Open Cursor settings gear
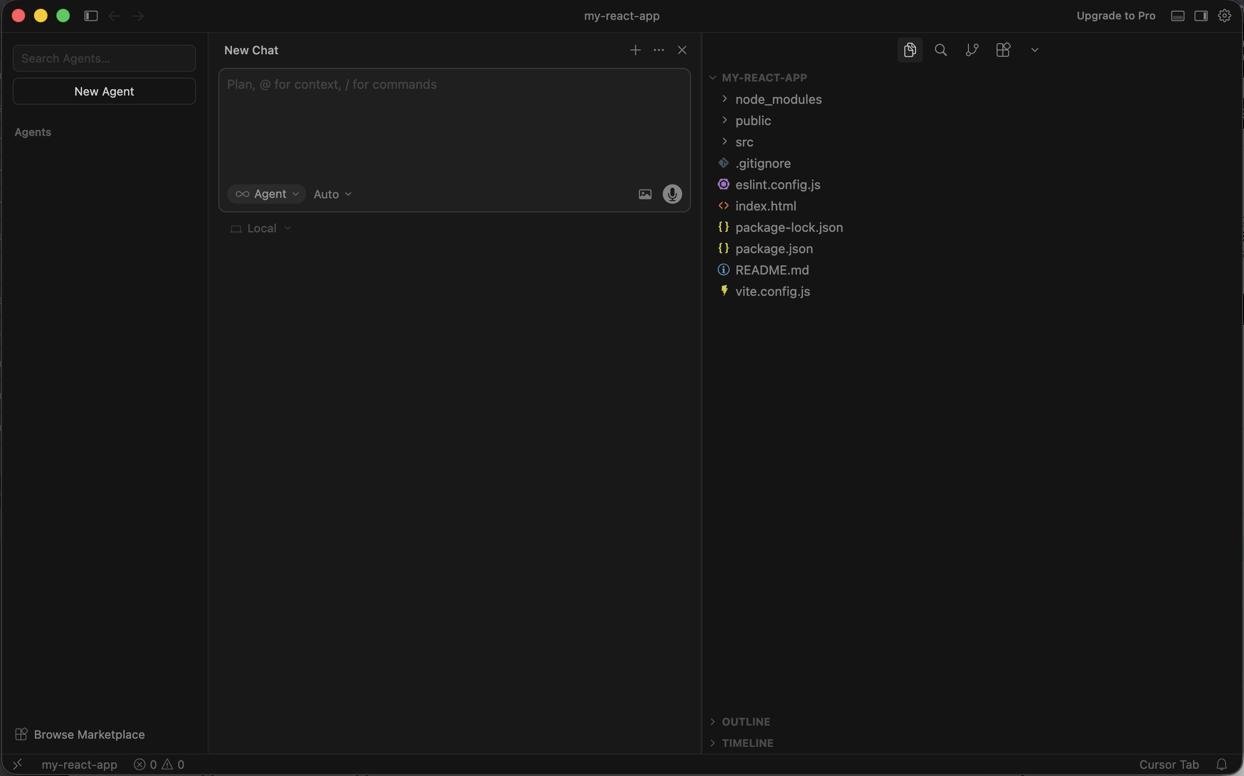 pos(1224,16)
